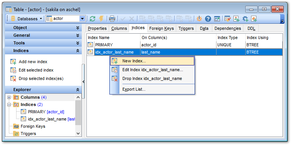Click the window-list icon beside Help

pyautogui.click(x=217, y=19)
